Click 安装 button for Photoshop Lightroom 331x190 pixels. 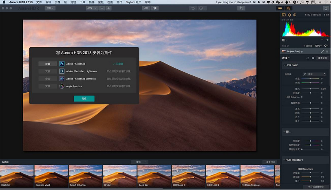(48, 71)
